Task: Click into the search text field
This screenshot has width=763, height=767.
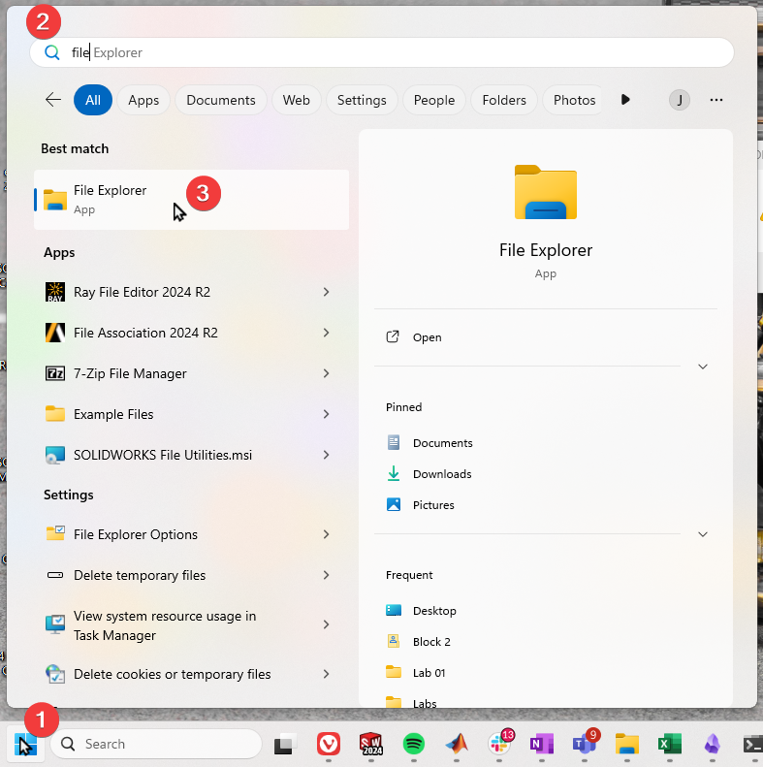Action: click(x=388, y=52)
